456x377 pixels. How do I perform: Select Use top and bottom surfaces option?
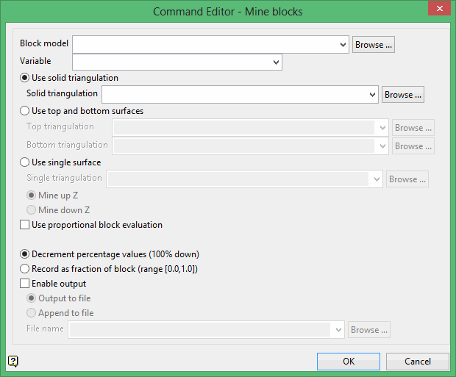[x=25, y=112]
